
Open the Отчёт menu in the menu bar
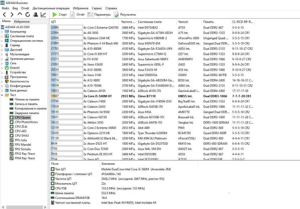pyautogui.click(x=25, y=8)
